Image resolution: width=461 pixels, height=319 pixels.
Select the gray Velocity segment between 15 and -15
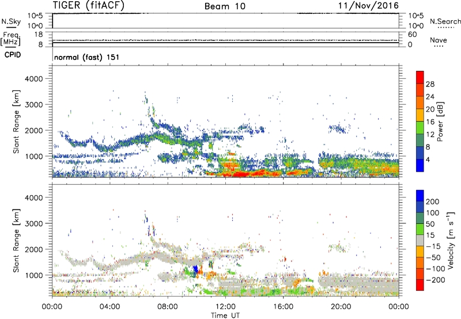(x=420, y=240)
